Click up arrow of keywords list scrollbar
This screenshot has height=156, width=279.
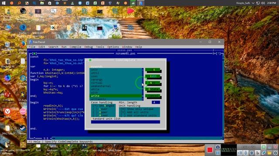(143, 70)
